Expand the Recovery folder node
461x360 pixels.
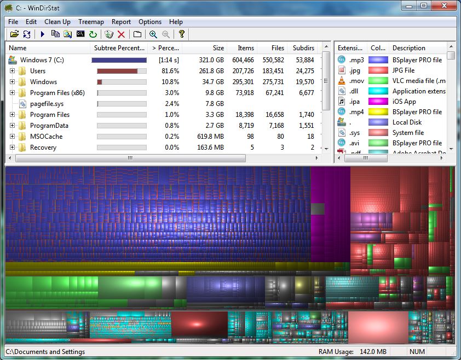point(12,147)
